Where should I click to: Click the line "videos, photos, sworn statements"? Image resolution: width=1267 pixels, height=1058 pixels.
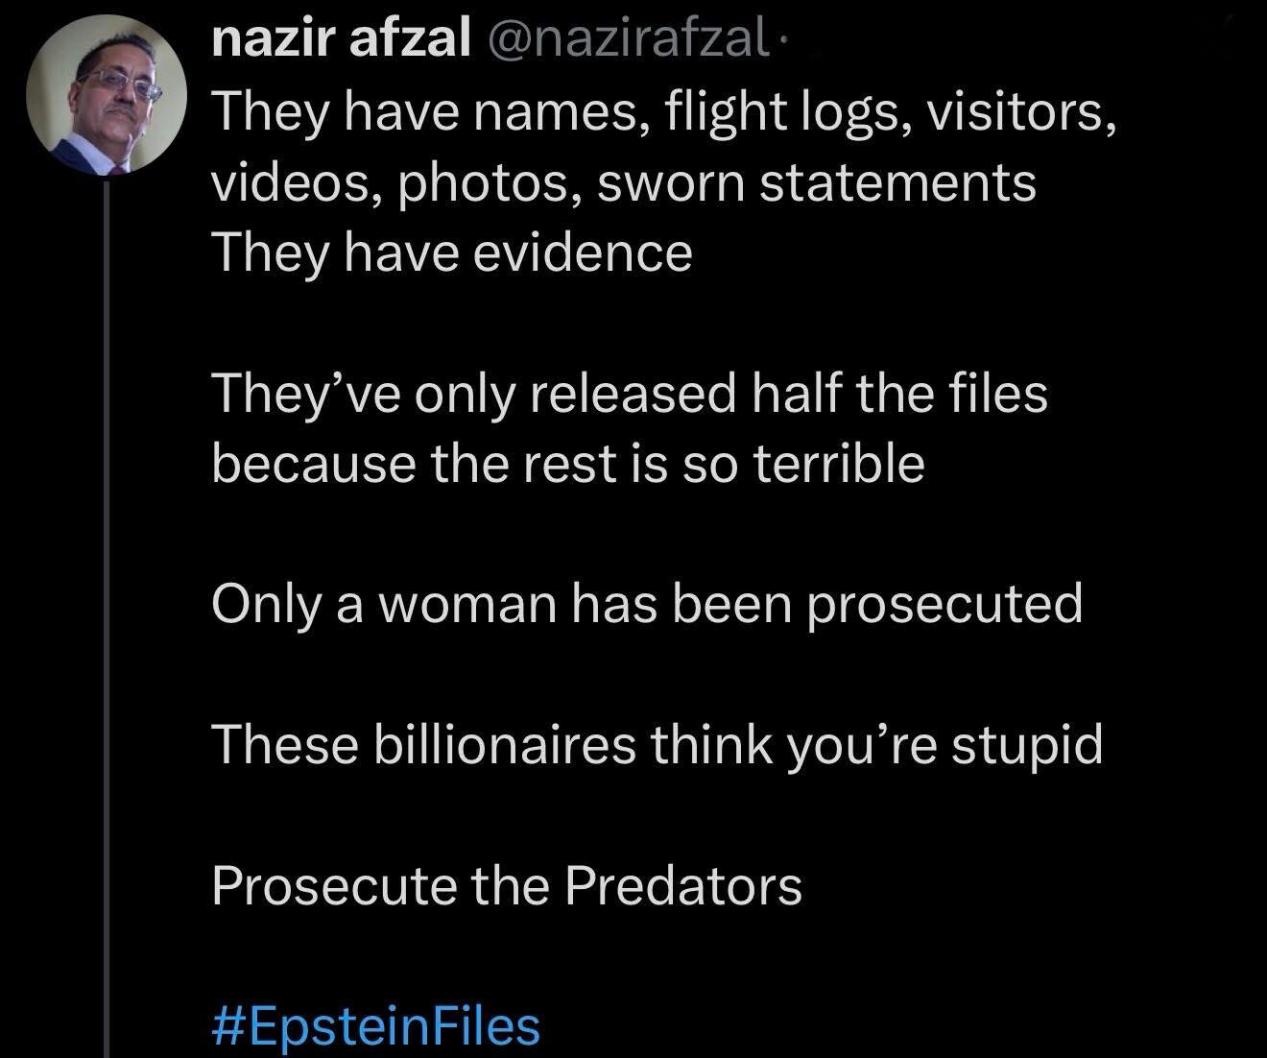[x=623, y=182]
